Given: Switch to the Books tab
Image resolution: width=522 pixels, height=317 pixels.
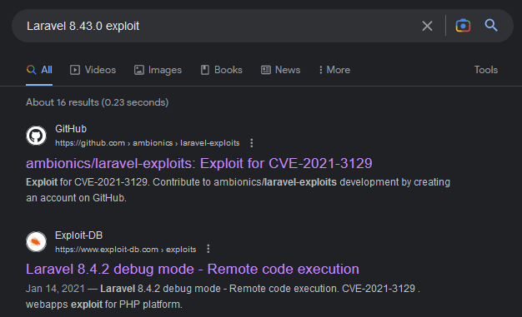Looking at the screenshot, I should pyautogui.click(x=221, y=70).
